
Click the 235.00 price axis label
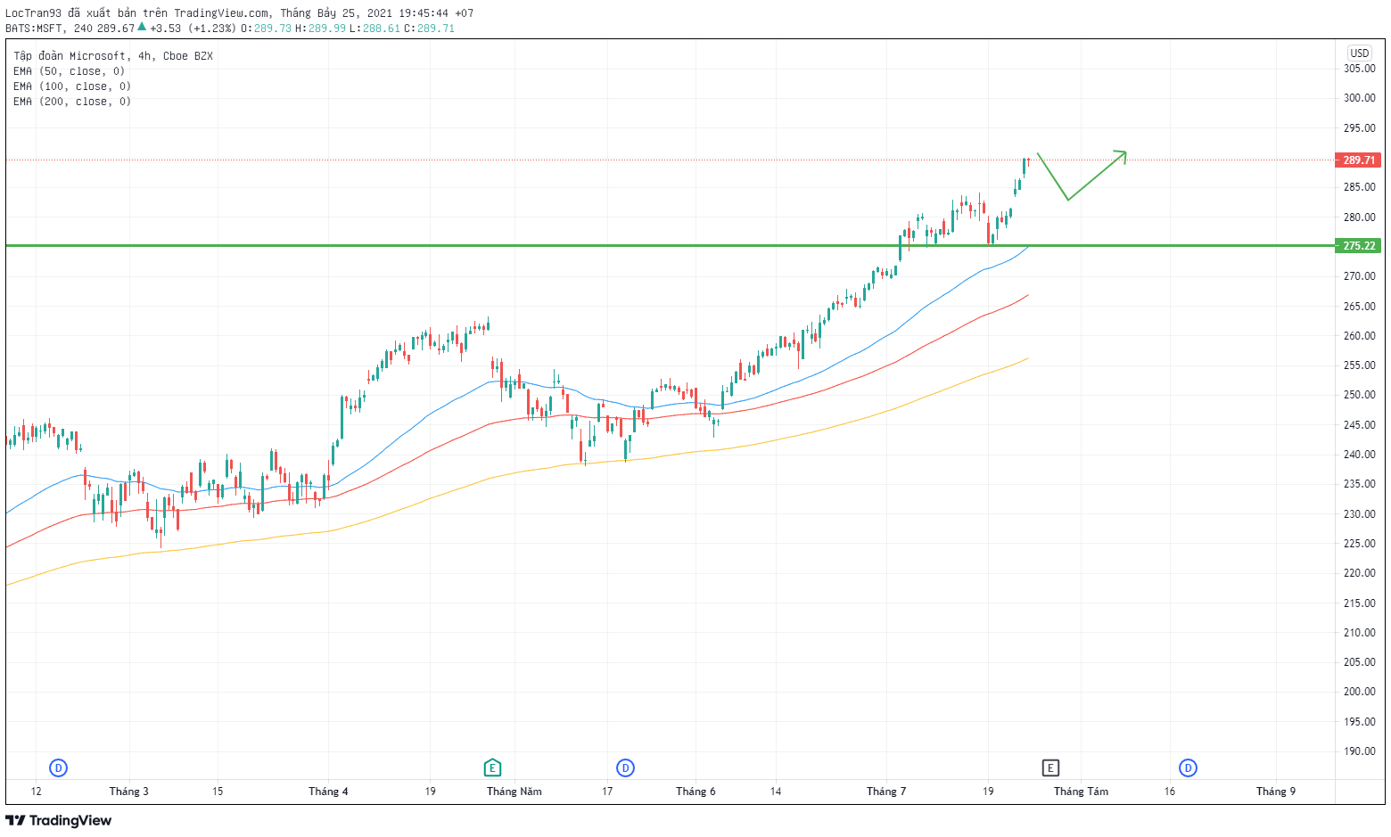(1360, 484)
